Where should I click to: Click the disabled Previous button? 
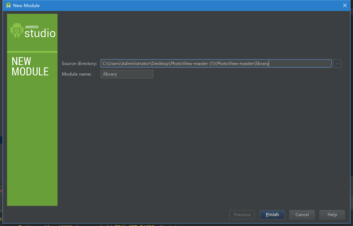click(242, 214)
